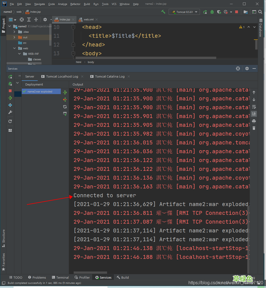
Task: Switch to the Tomcat Catalina Log tab
Action: coord(109,76)
